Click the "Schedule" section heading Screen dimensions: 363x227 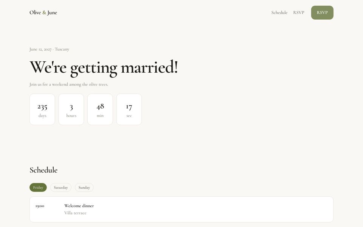(x=43, y=170)
